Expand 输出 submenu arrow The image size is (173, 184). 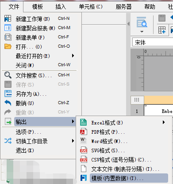pyautogui.click(x=73, y=121)
